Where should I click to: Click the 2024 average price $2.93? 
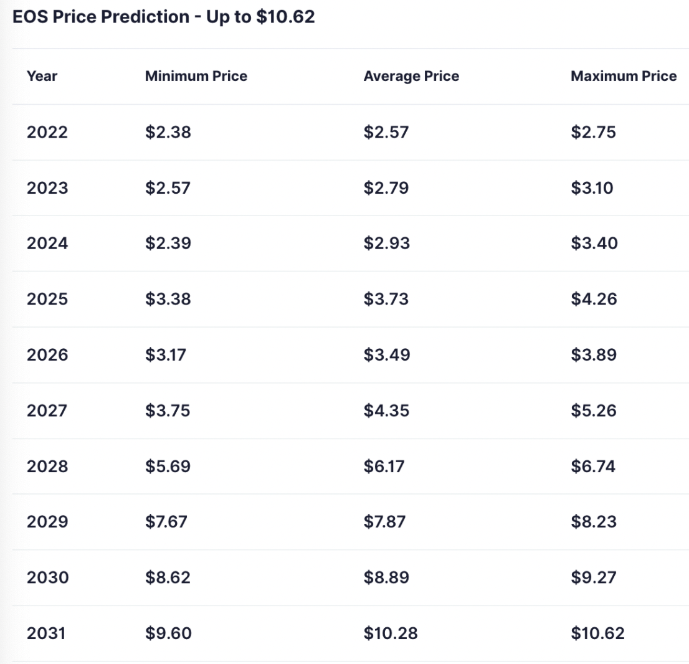coord(387,243)
